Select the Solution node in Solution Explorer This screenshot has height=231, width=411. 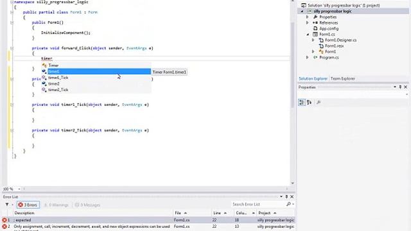pyautogui.click(x=344, y=5)
